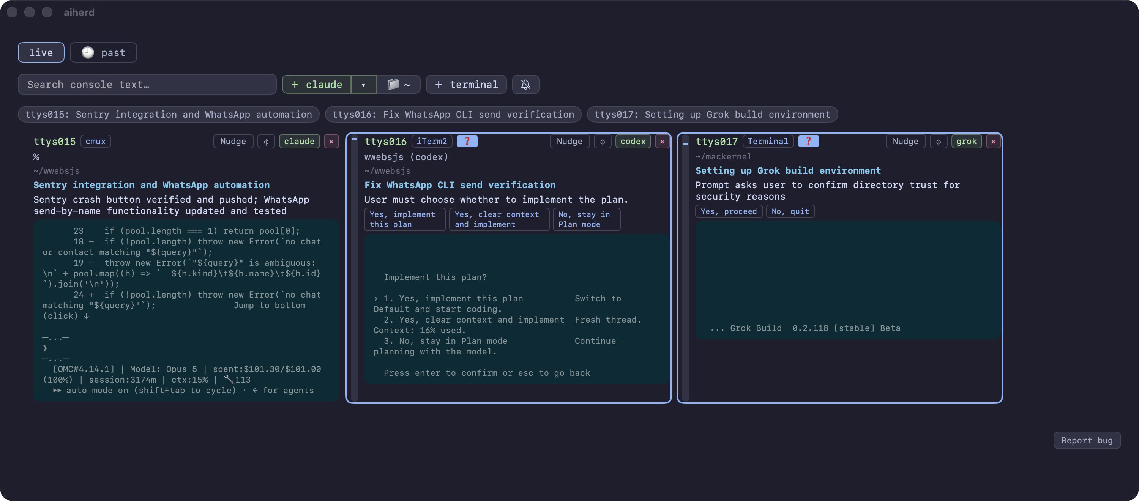The width and height of the screenshot is (1139, 501).
Task: Close the ttys017 session card
Action: (993, 142)
